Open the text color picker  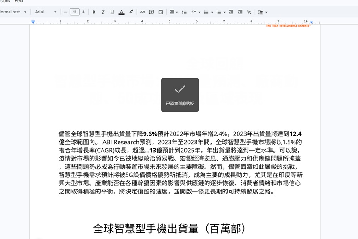pyautogui.click(x=121, y=12)
